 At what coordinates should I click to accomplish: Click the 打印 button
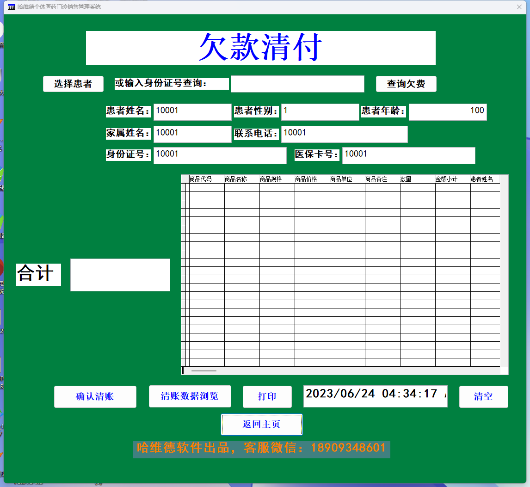[x=267, y=396]
